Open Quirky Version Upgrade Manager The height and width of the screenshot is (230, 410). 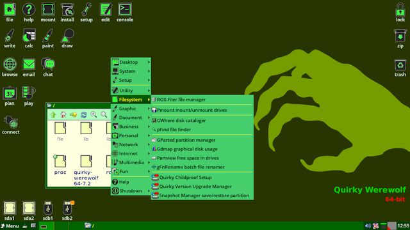click(x=202, y=186)
